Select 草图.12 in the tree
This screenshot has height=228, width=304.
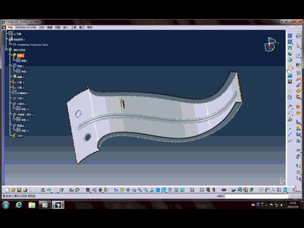pos(25,109)
